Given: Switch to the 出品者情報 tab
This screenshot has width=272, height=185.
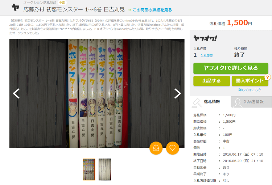Looking at the screenshot, I should (x=251, y=102).
